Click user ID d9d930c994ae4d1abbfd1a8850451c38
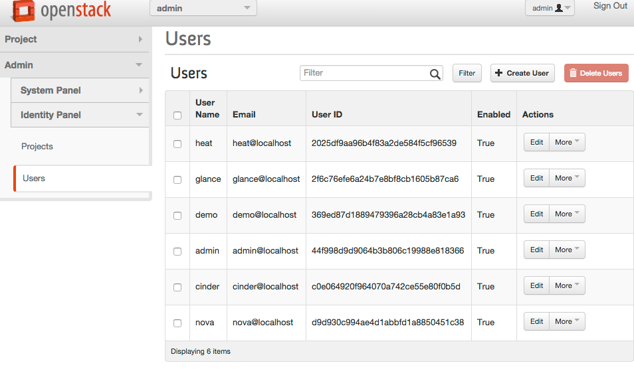The height and width of the screenshot is (389, 634). point(387,323)
